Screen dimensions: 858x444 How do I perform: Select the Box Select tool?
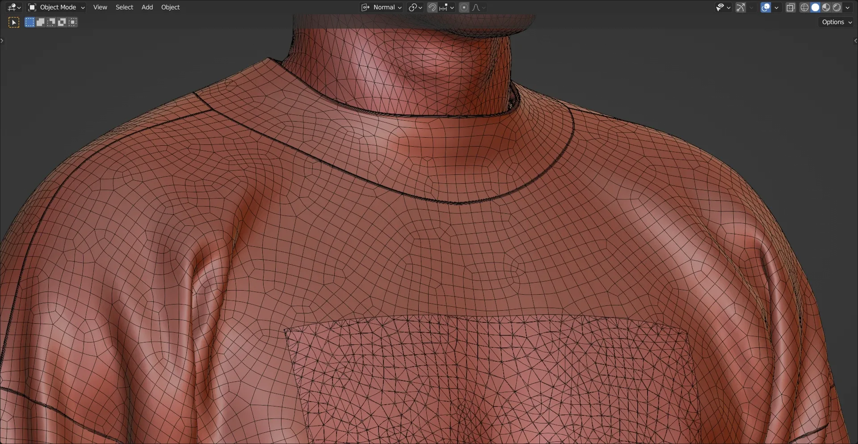[29, 22]
